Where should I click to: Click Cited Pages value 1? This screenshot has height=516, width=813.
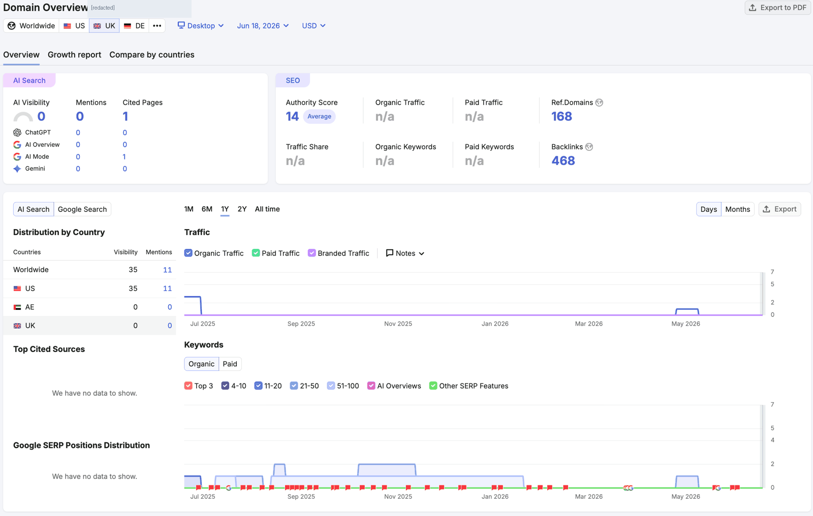point(125,117)
